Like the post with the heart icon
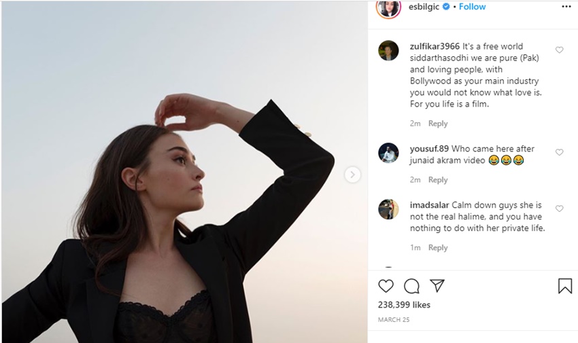The image size is (578, 343). pos(386,286)
